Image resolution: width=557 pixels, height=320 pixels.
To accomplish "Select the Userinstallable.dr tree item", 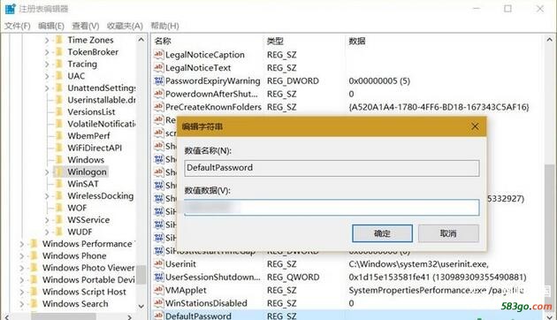I will [102, 100].
